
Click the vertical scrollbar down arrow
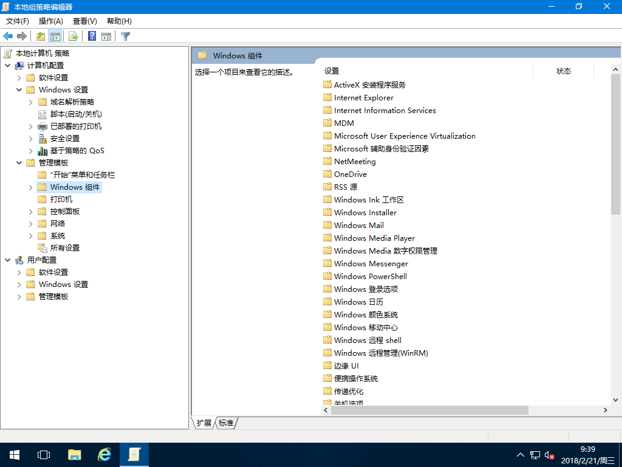(x=616, y=400)
